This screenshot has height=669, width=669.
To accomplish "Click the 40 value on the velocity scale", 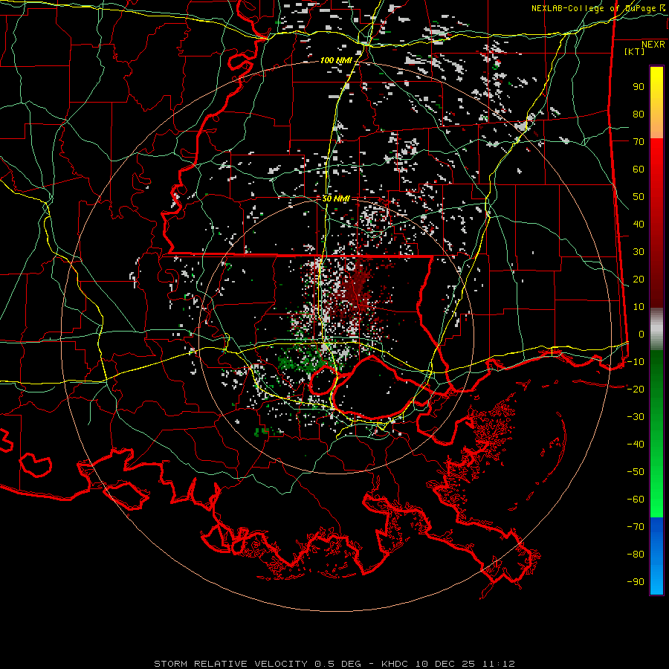I will click(x=639, y=224).
